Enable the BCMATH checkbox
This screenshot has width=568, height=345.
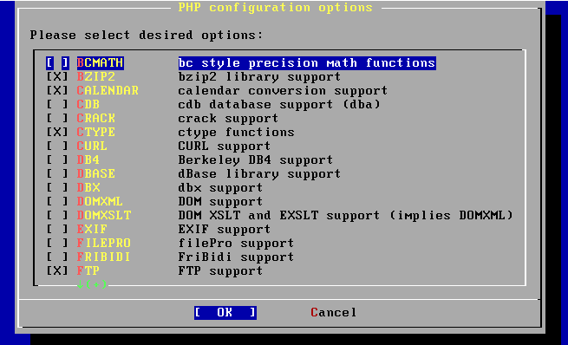pyautogui.click(x=57, y=63)
